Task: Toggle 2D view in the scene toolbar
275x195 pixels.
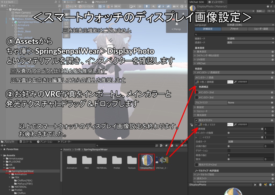Action: pyautogui.click(x=140, y=6)
